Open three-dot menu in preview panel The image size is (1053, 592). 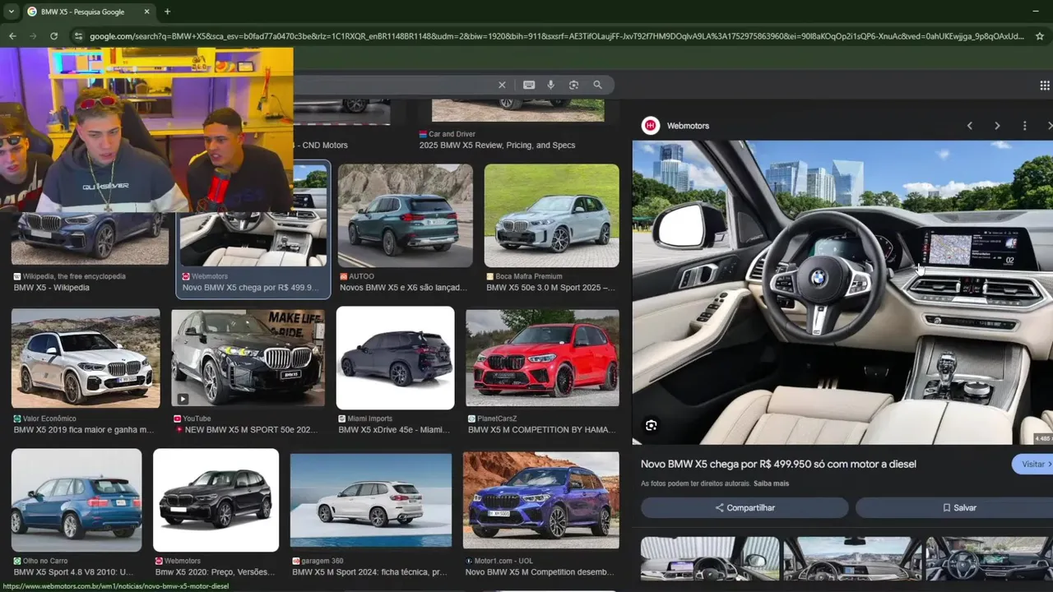click(x=1024, y=126)
